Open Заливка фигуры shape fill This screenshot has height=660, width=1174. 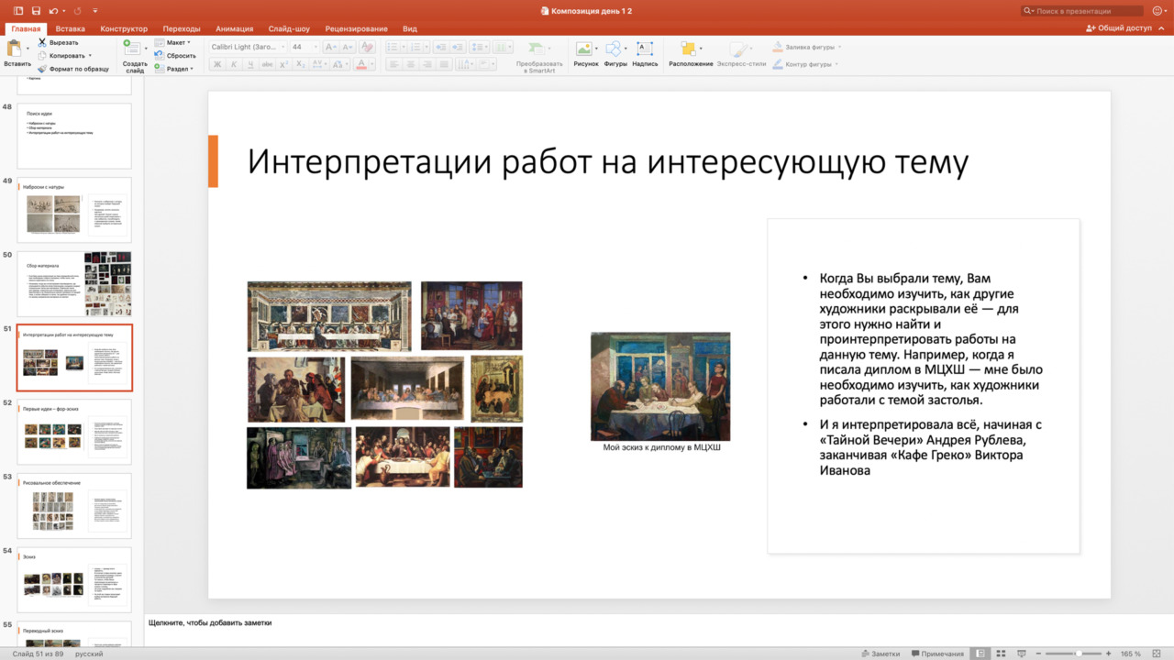pyautogui.click(x=806, y=47)
